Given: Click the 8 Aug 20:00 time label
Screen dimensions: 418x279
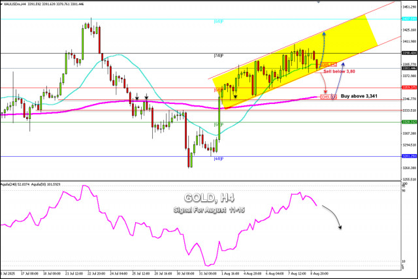Looking at the screenshot, I should (x=319, y=274).
